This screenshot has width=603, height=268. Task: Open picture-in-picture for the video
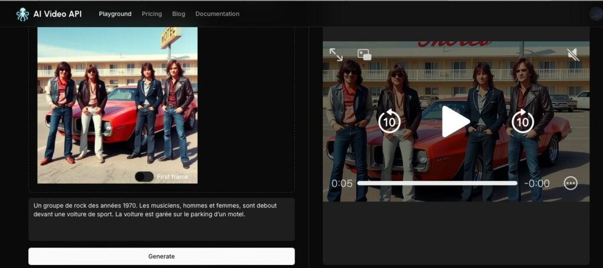[364, 55]
